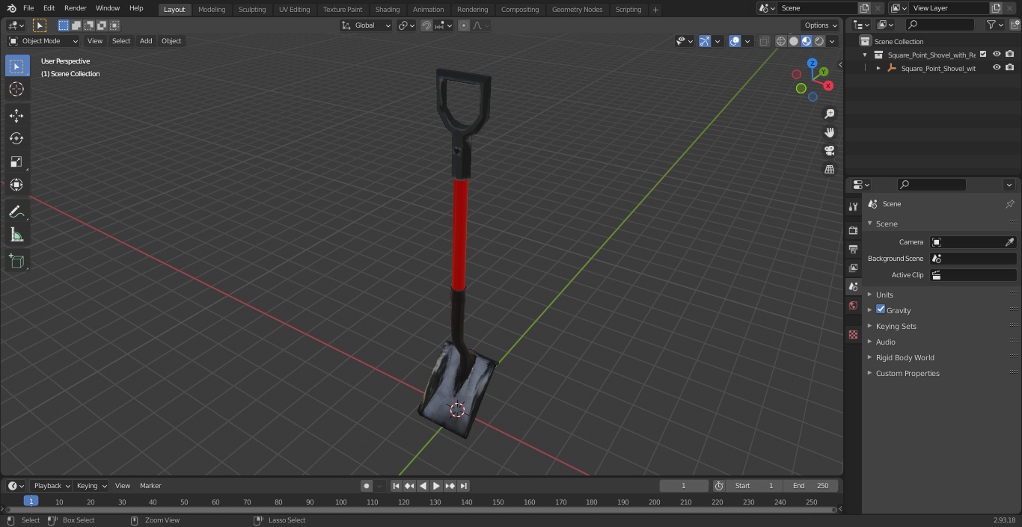Open the Render properties tab

point(853,230)
